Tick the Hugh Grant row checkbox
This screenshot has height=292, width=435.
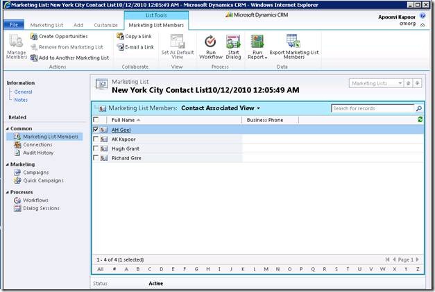(x=96, y=148)
